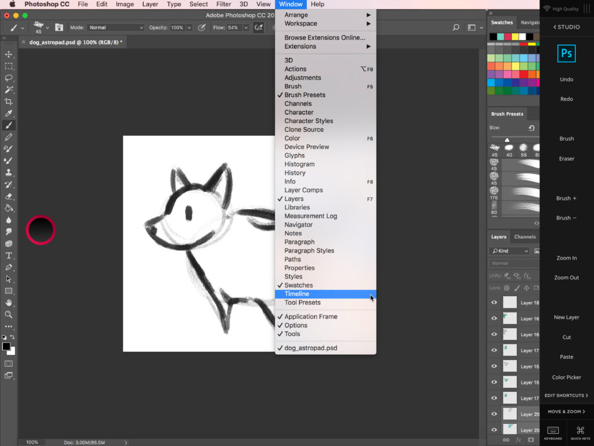This screenshot has width=594, height=446.
Task: Select the Type tool
Action: tap(9, 256)
